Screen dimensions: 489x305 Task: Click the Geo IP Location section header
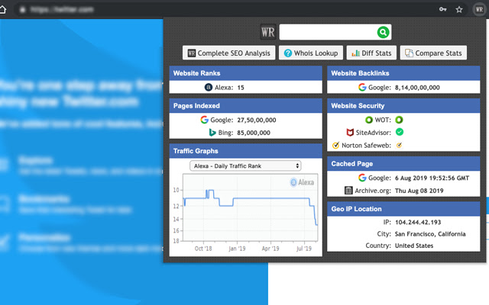(x=403, y=209)
